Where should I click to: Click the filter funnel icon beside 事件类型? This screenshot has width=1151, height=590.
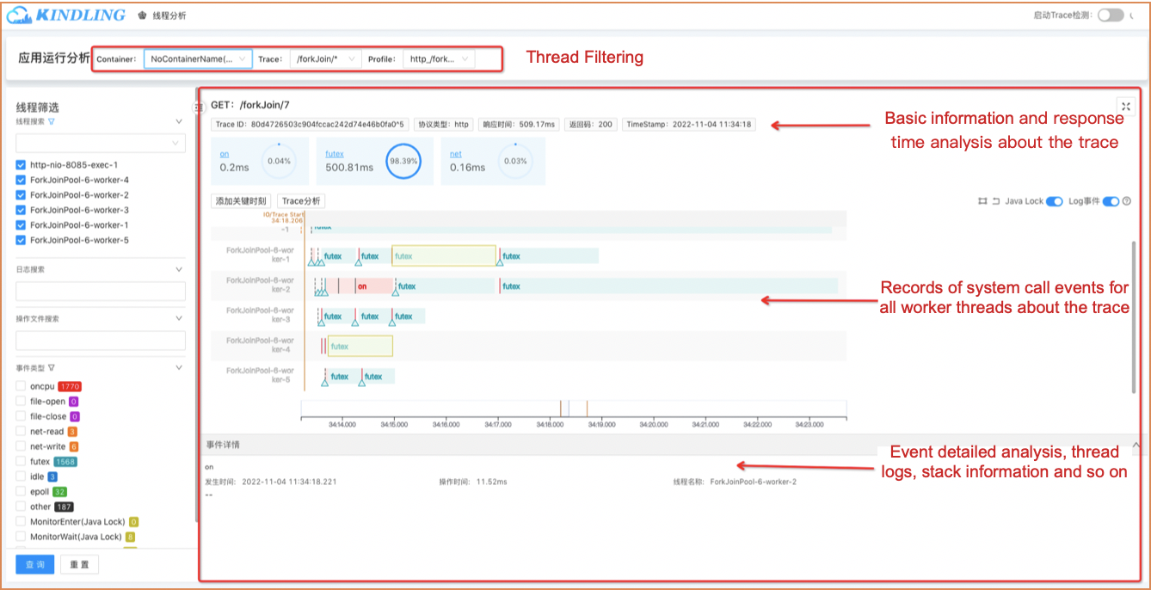(x=52, y=367)
